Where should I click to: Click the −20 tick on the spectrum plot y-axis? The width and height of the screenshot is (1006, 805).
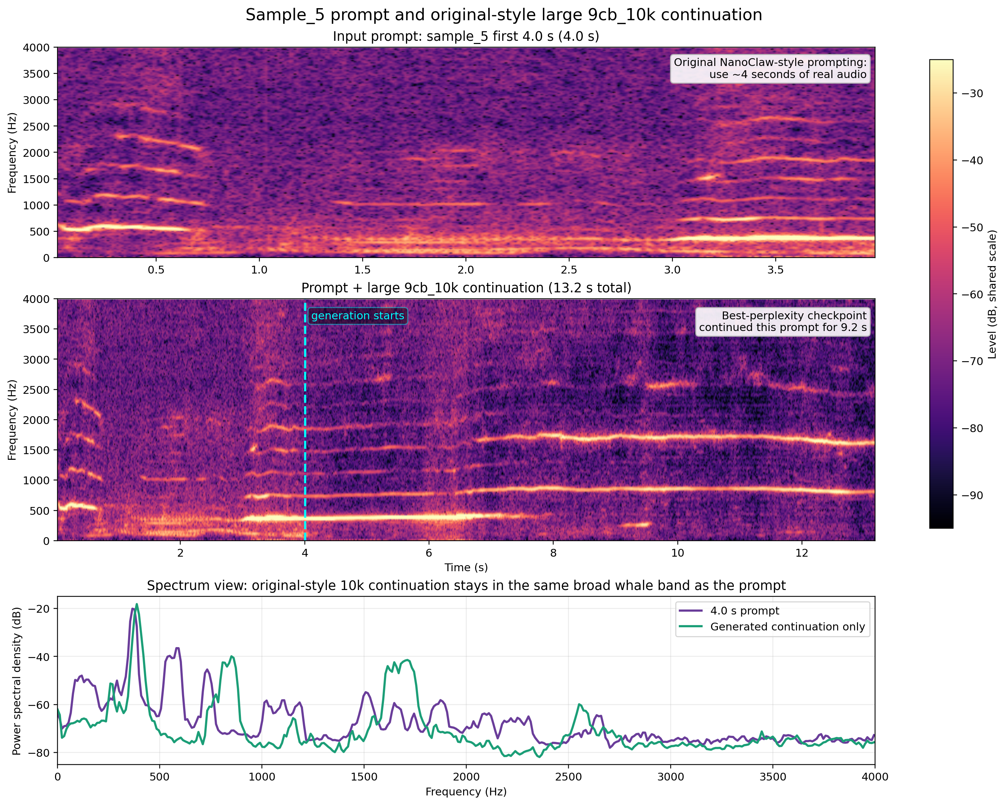pos(38,609)
